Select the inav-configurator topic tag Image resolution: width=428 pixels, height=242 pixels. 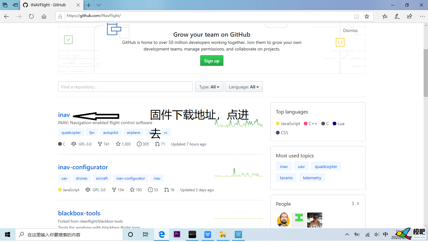click(131, 178)
